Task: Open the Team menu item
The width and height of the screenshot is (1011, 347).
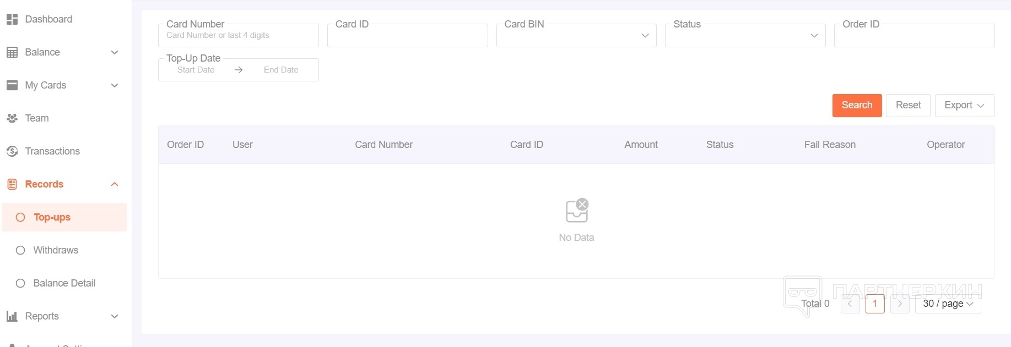Action: (37, 118)
